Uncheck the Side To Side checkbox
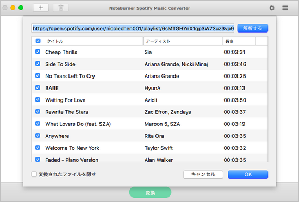 (38, 64)
